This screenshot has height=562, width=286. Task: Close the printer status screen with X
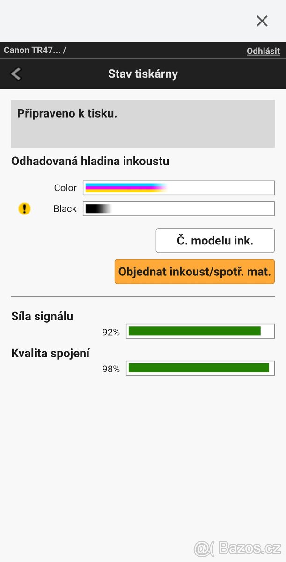point(262,21)
